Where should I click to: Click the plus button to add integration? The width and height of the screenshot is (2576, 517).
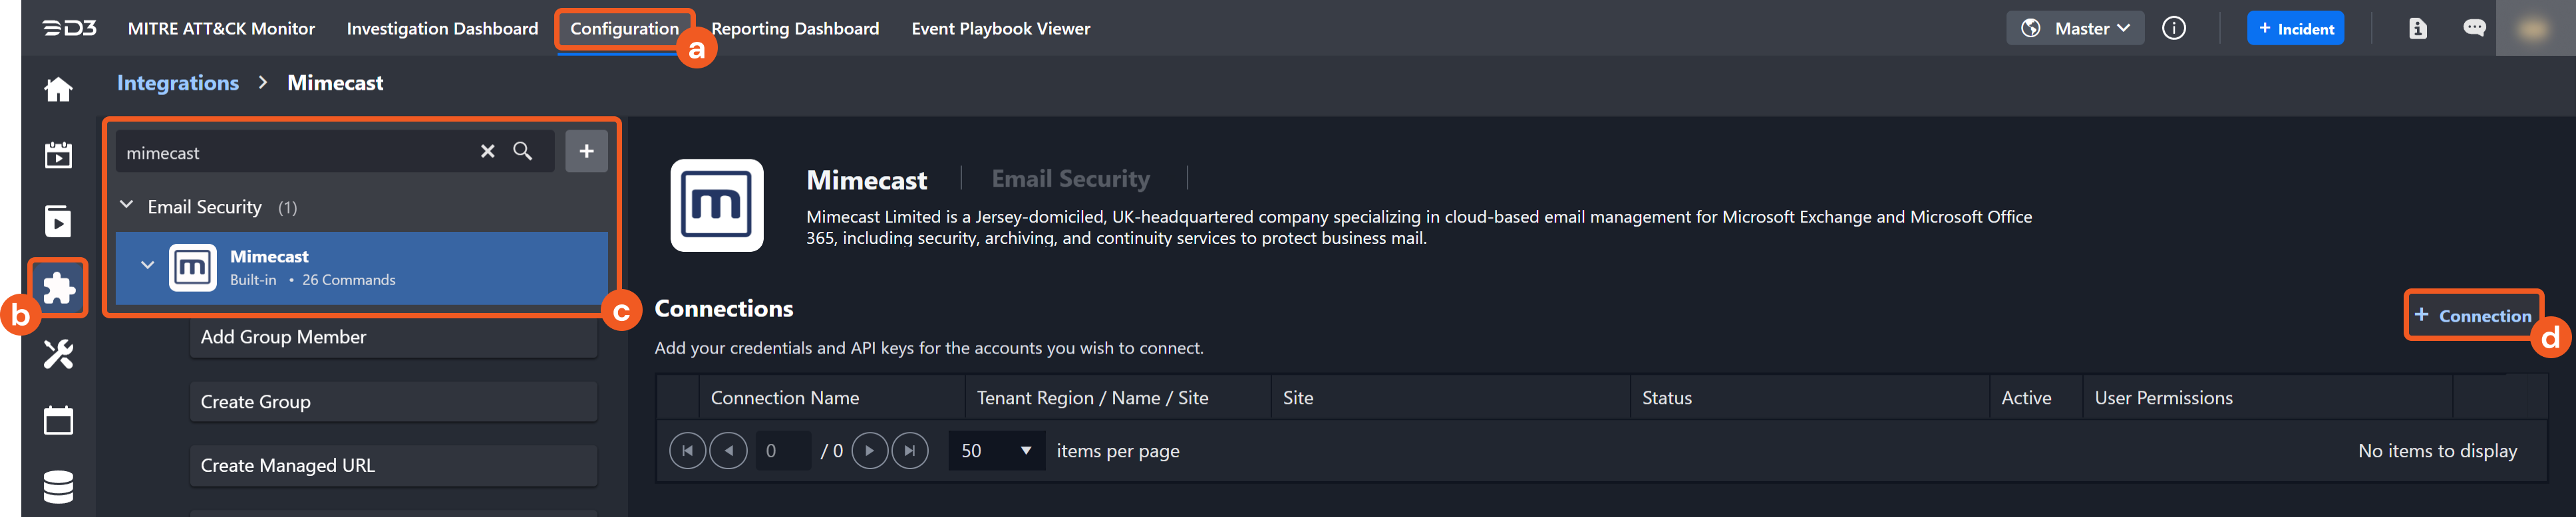586,152
